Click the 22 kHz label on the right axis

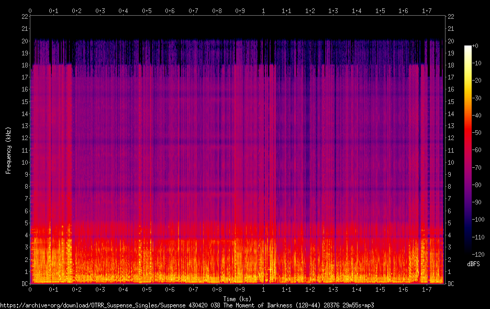coord(451,17)
